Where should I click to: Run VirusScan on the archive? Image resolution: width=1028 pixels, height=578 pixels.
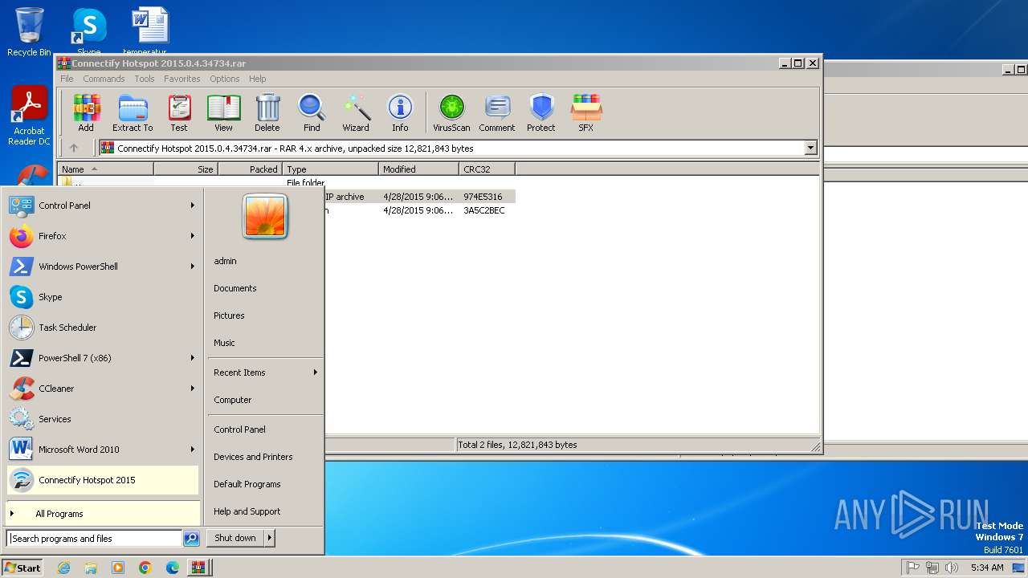pyautogui.click(x=451, y=112)
